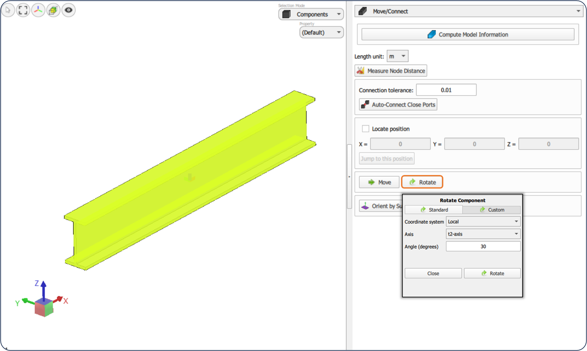
Task: Click the Orient by Surface button
Action: tap(381, 206)
